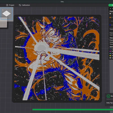Open the Project tab
Image resolution: width=113 pixels, height=113 pixels.
point(10,5)
